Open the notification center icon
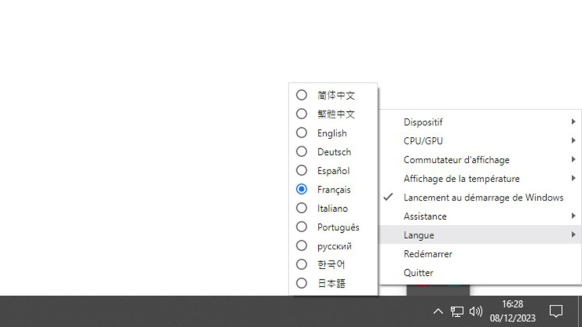 pos(555,311)
